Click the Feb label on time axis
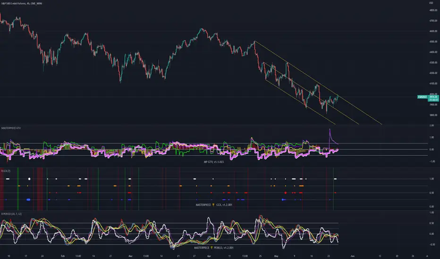The width and height of the screenshot is (440, 259). pos(63,256)
